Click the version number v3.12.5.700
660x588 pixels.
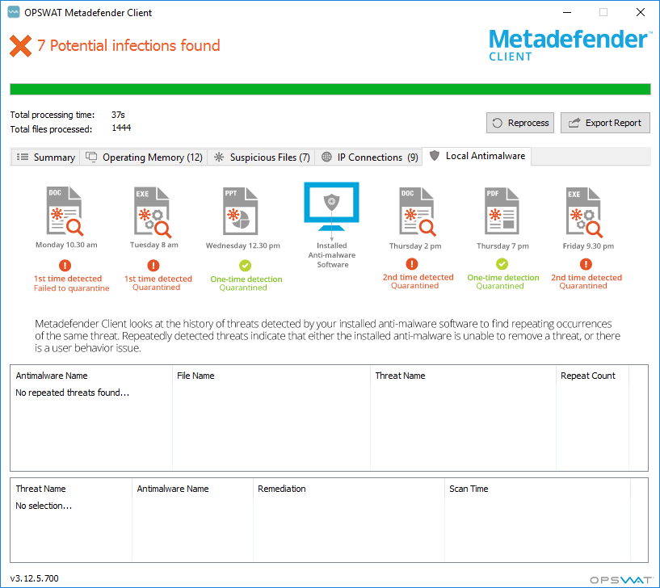[35, 578]
